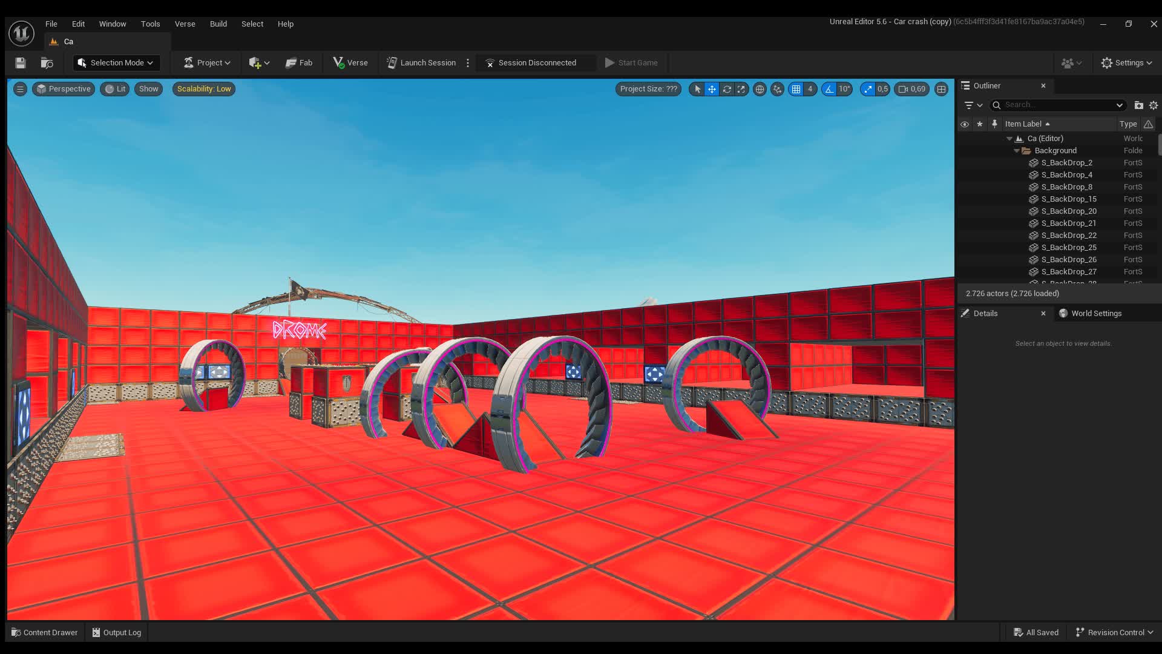Screen dimensions: 1162x654
Task: Toggle grid snapping in viewport
Action: coord(796,89)
